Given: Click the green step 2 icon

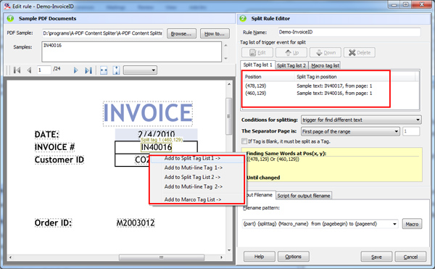Looking at the screenshot, I should 243,18.
